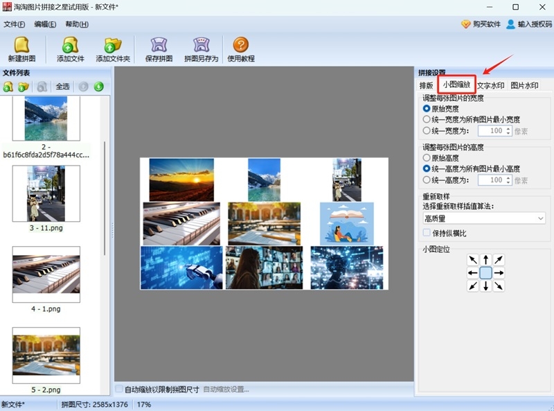
Task: Click the 拼图尺寸: 2585x1376 status text
Action: [x=95, y=405]
